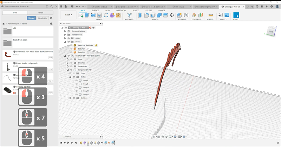281x147 pixels.
Task: Click the Move/Copy tool in the Modify toolbar
Action: 172,15
